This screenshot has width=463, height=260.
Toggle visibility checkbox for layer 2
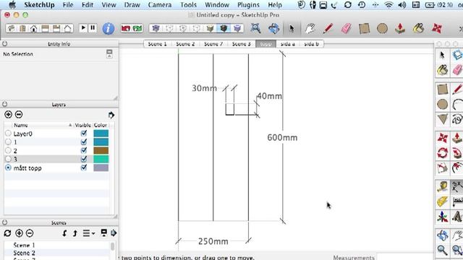click(x=84, y=150)
